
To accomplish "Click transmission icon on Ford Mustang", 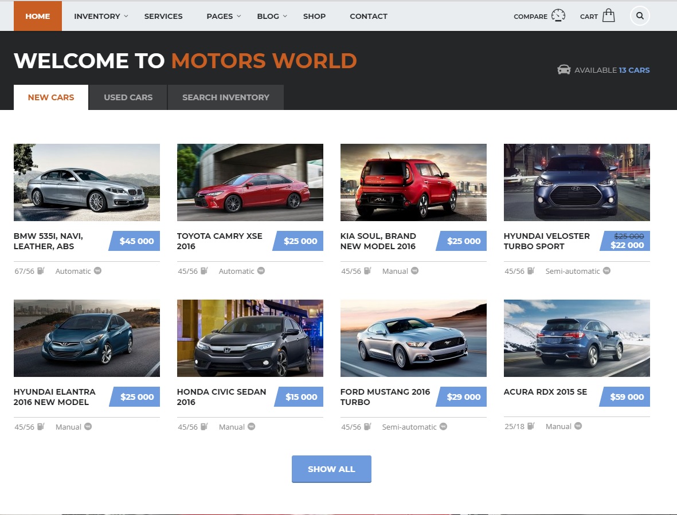I will [444, 427].
